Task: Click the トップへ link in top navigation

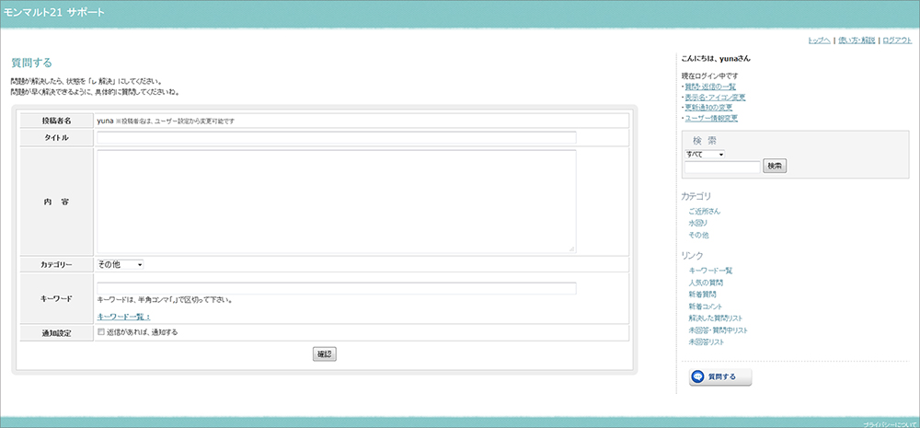Action: click(819, 40)
